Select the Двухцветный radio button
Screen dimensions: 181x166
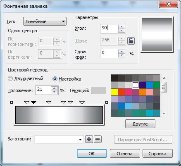pos(10,79)
